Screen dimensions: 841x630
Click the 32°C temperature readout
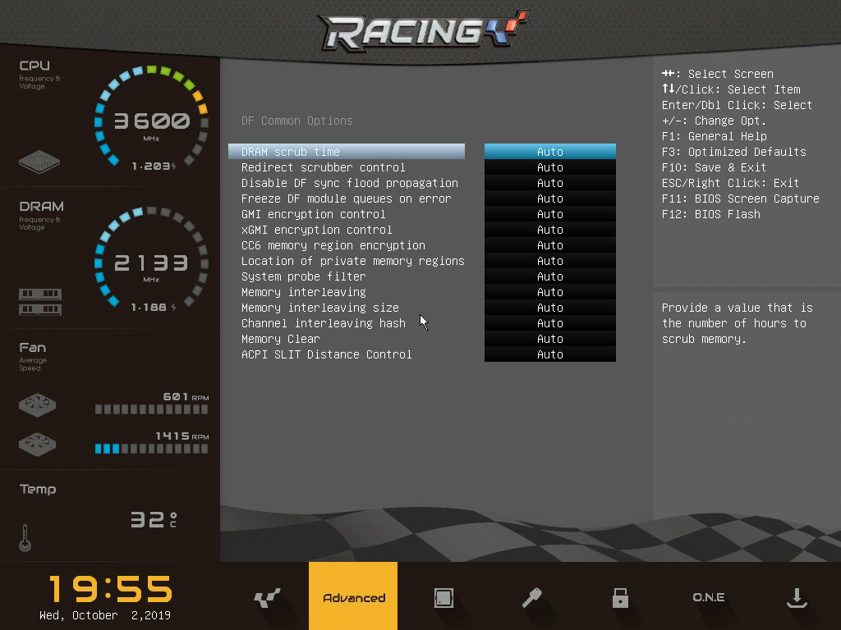click(x=154, y=519)
